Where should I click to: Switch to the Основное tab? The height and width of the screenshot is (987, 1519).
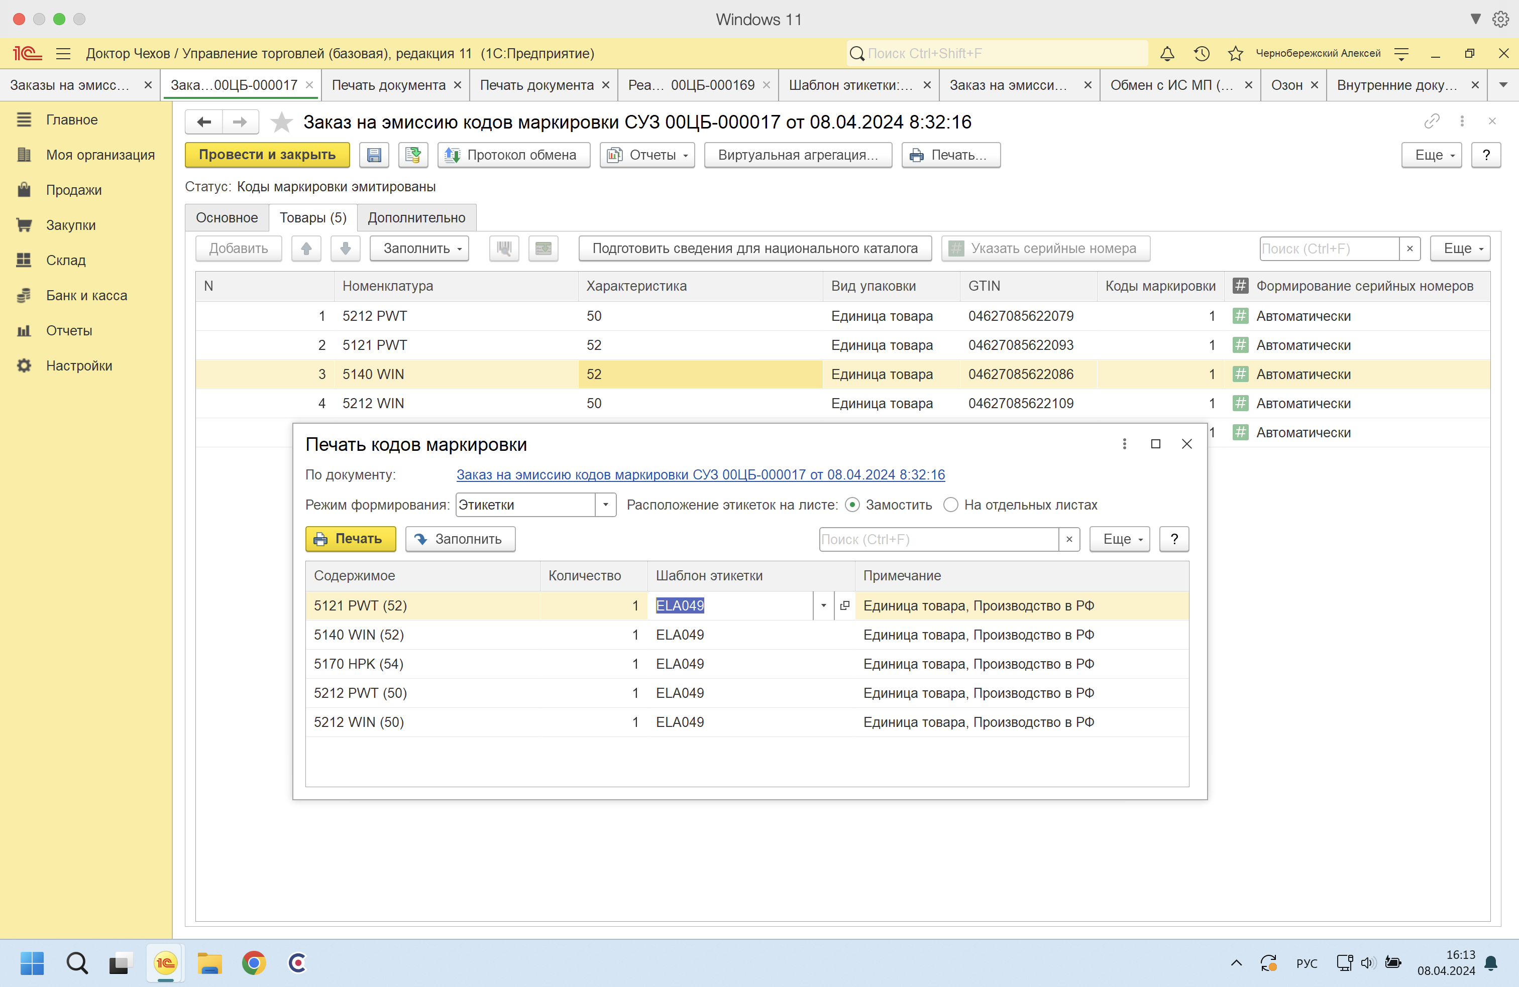pos(227,217)
